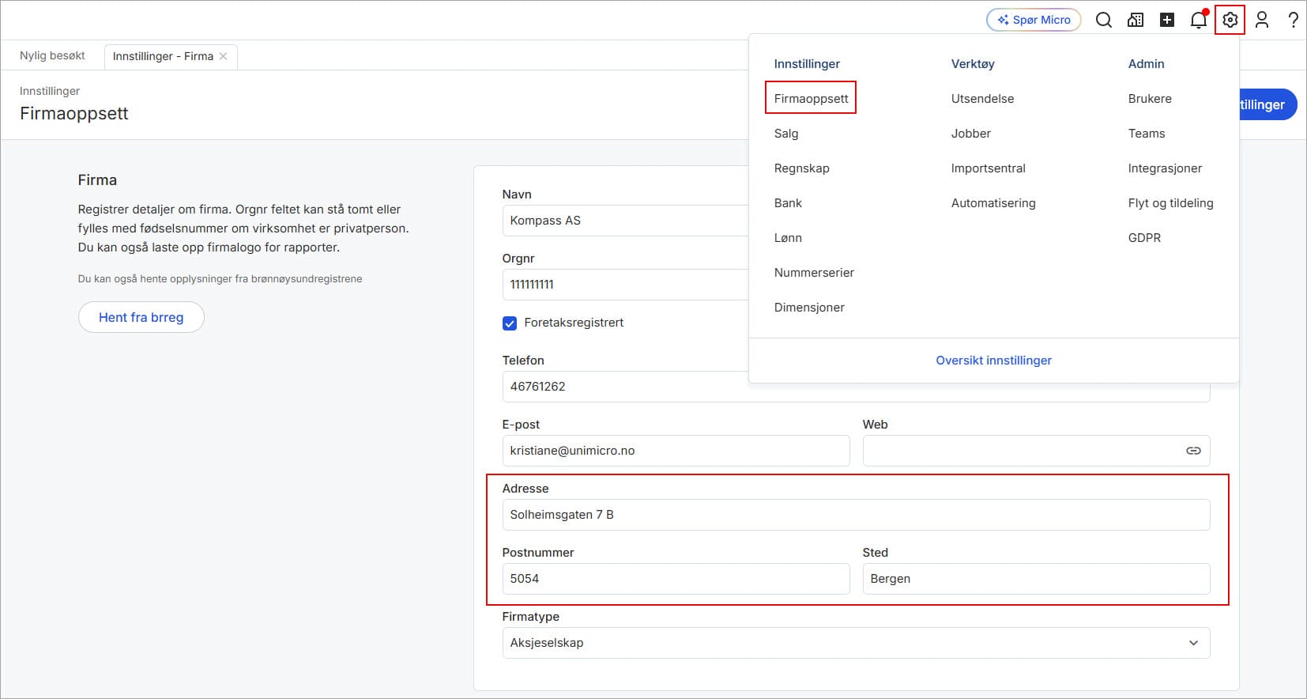Viewport: 1307px width, 699px height.
Task: Focus the Orgnr input field
Action: coord(625,285)
